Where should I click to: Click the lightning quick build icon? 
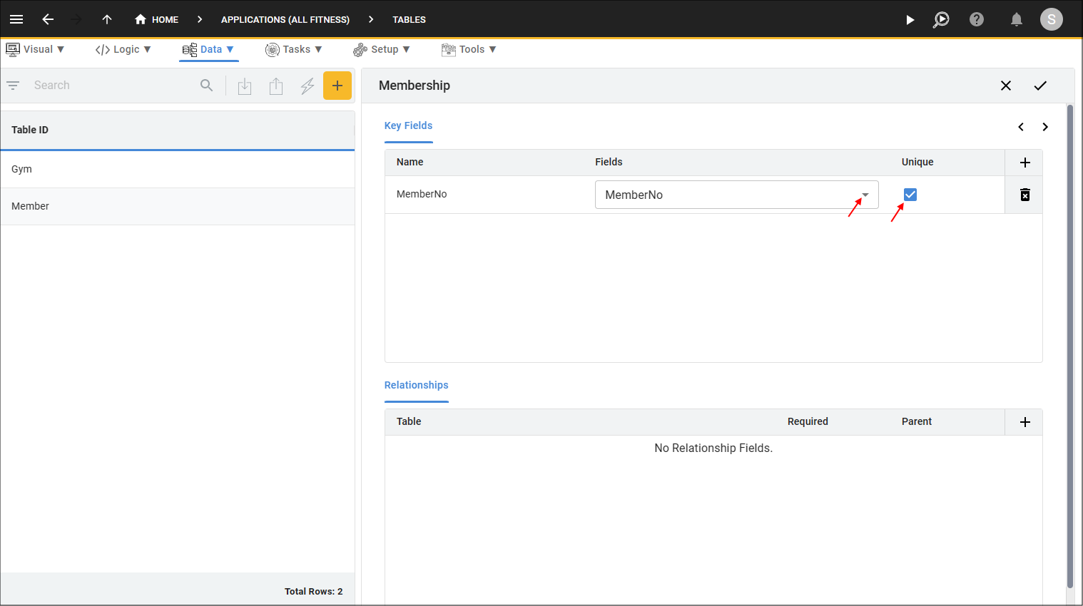[307, 86]
